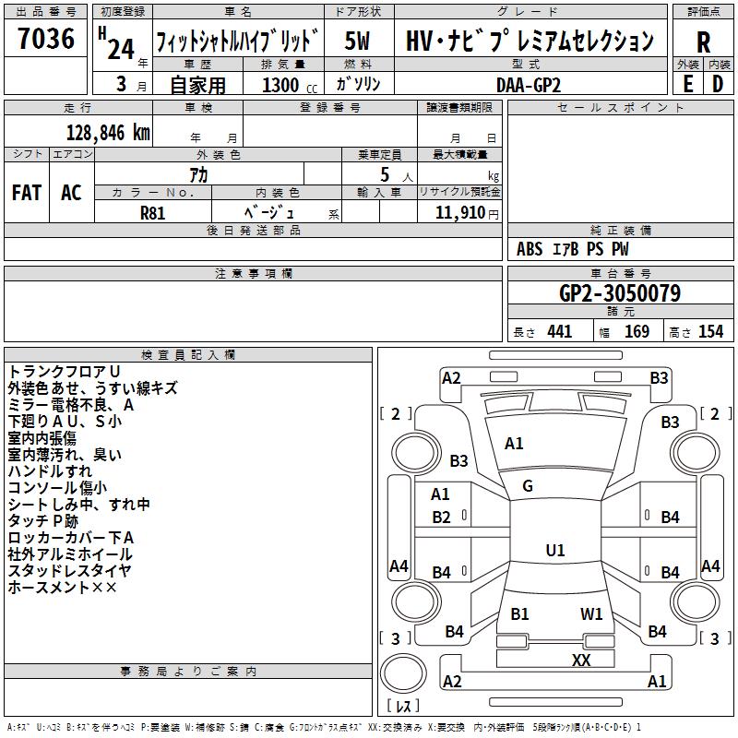Click rear hatch mark B1 on diagram

point(519,614)
